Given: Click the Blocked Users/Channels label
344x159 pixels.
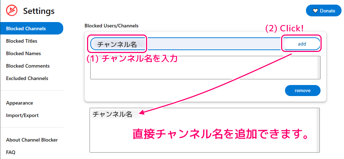Looking at the screenshot, I should coord(112,26).
